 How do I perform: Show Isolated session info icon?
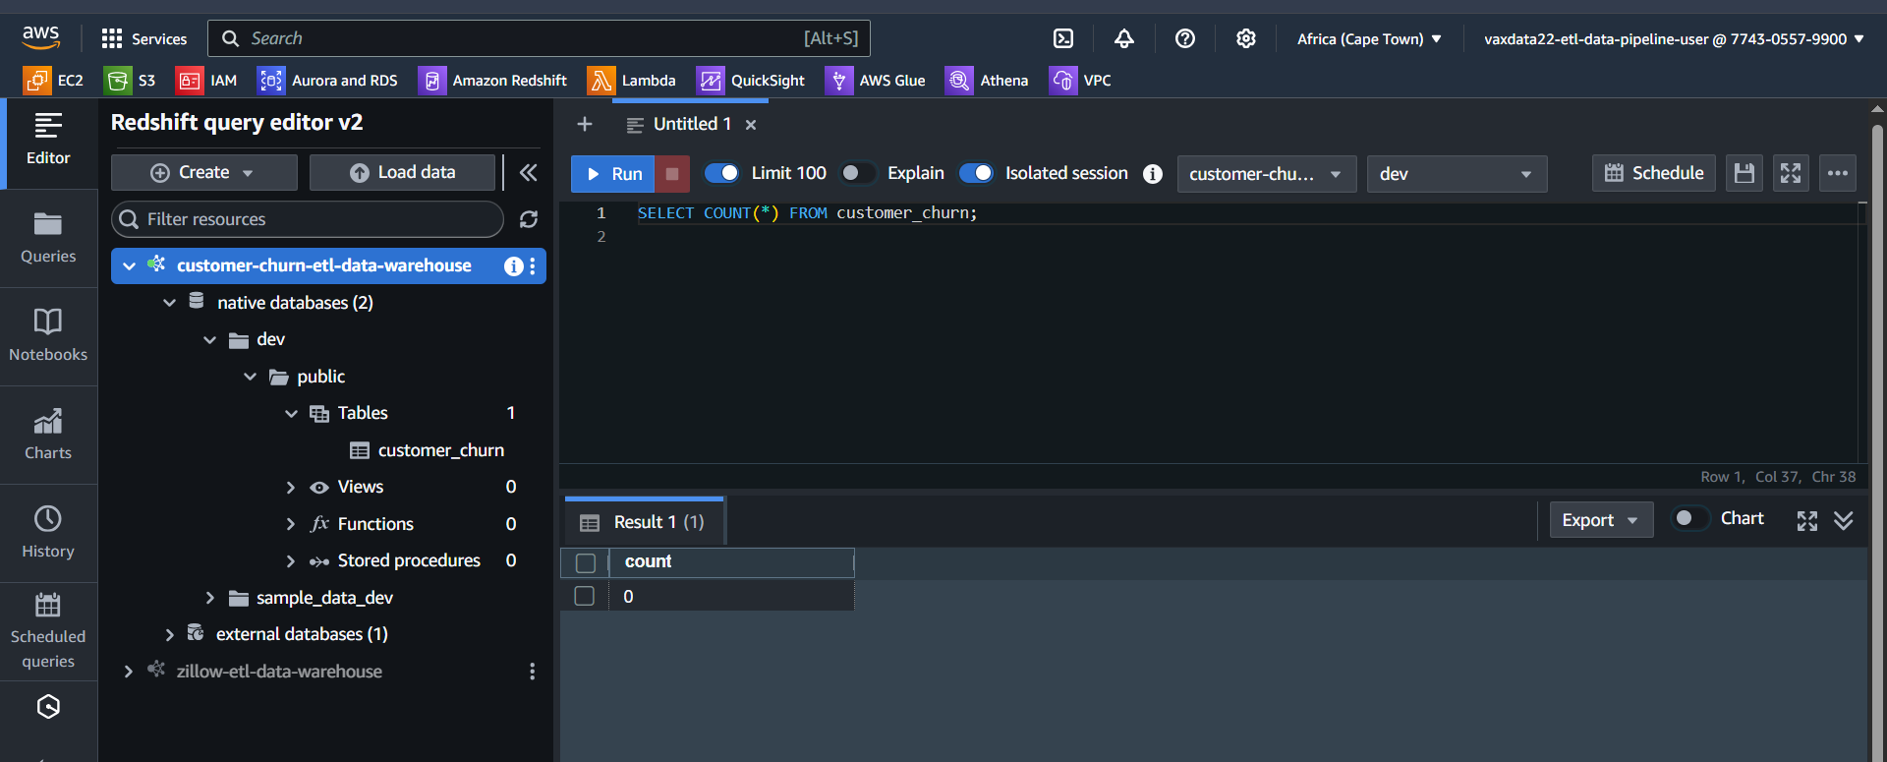pyautogui.click(x=1153, y=174)
